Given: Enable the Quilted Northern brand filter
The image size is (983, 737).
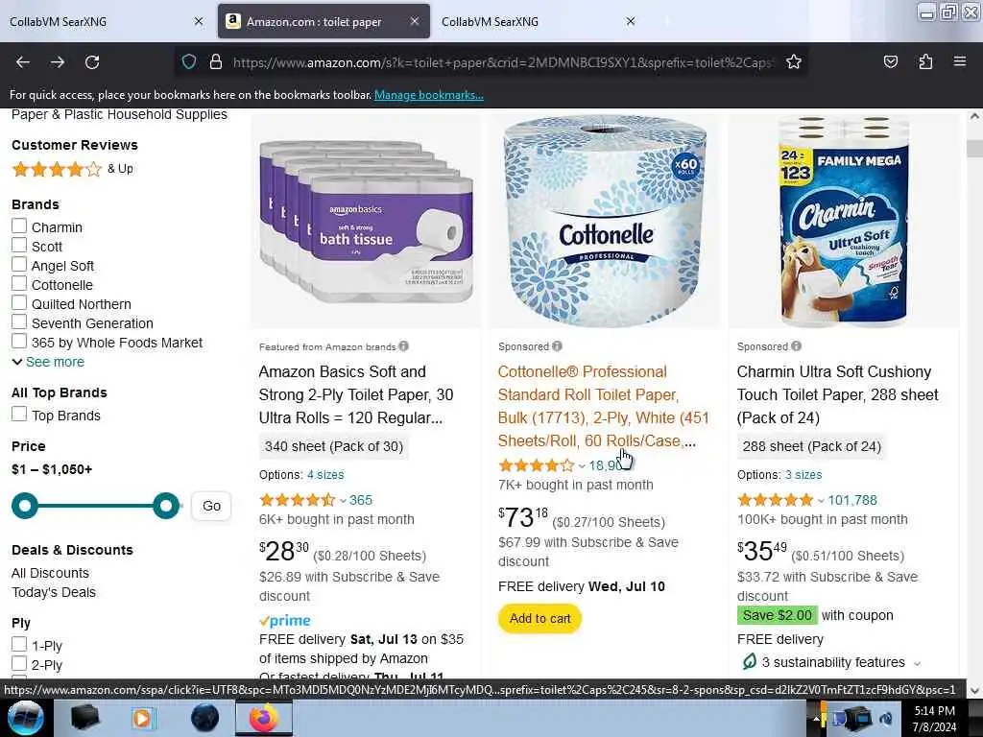Looking at the screenshot, I should [x=19, y=302].
